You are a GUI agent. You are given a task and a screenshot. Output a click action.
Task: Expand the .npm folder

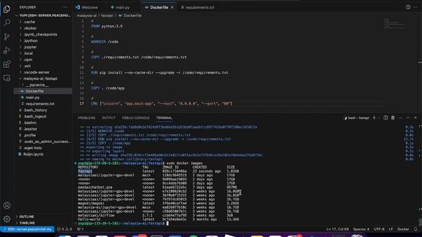[x=43, y=60]
